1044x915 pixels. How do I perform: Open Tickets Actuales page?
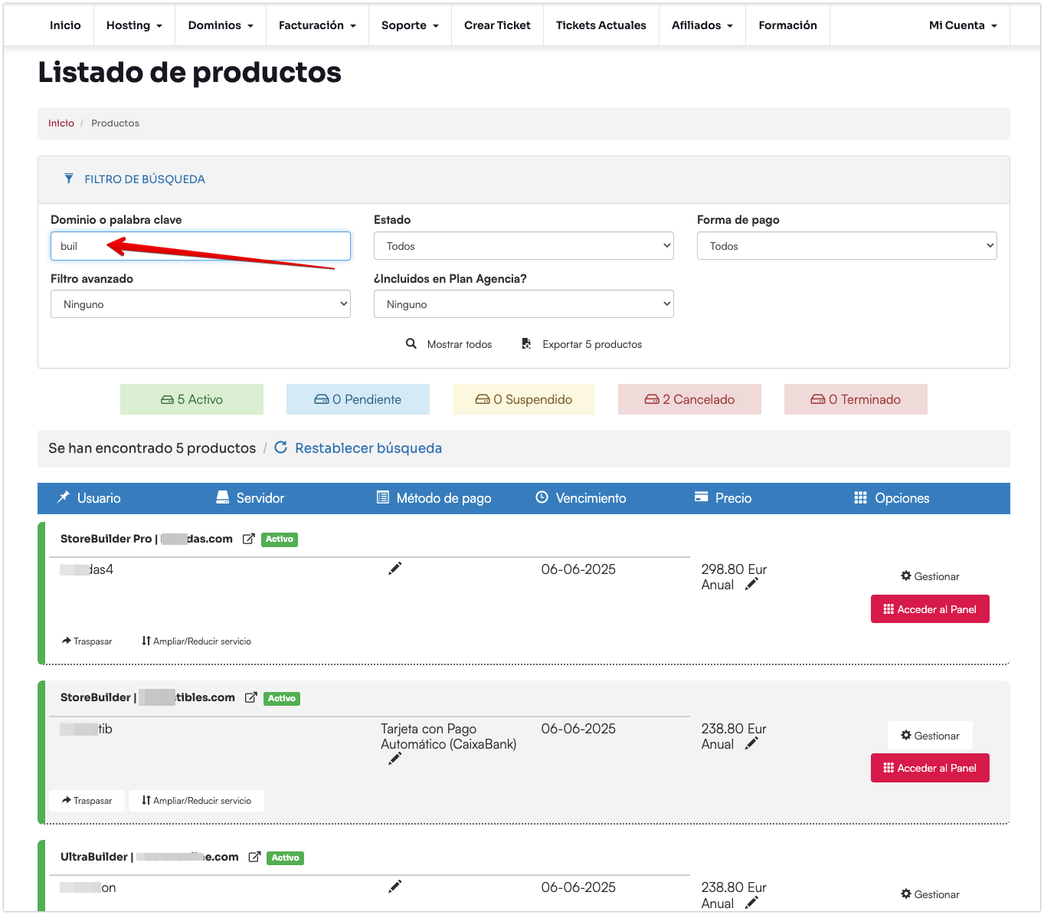(x=601, y=25)
